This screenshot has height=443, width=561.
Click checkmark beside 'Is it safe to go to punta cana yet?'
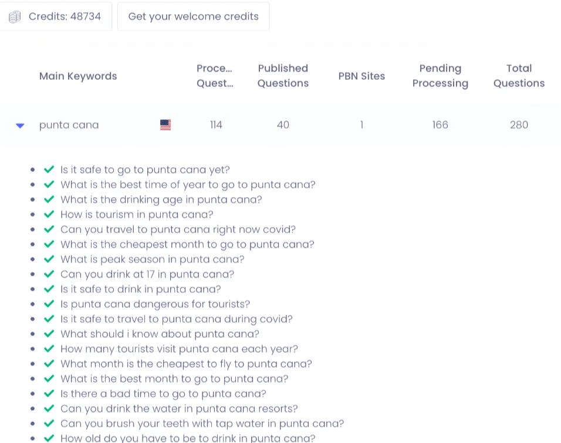click(x=49, y=170)
